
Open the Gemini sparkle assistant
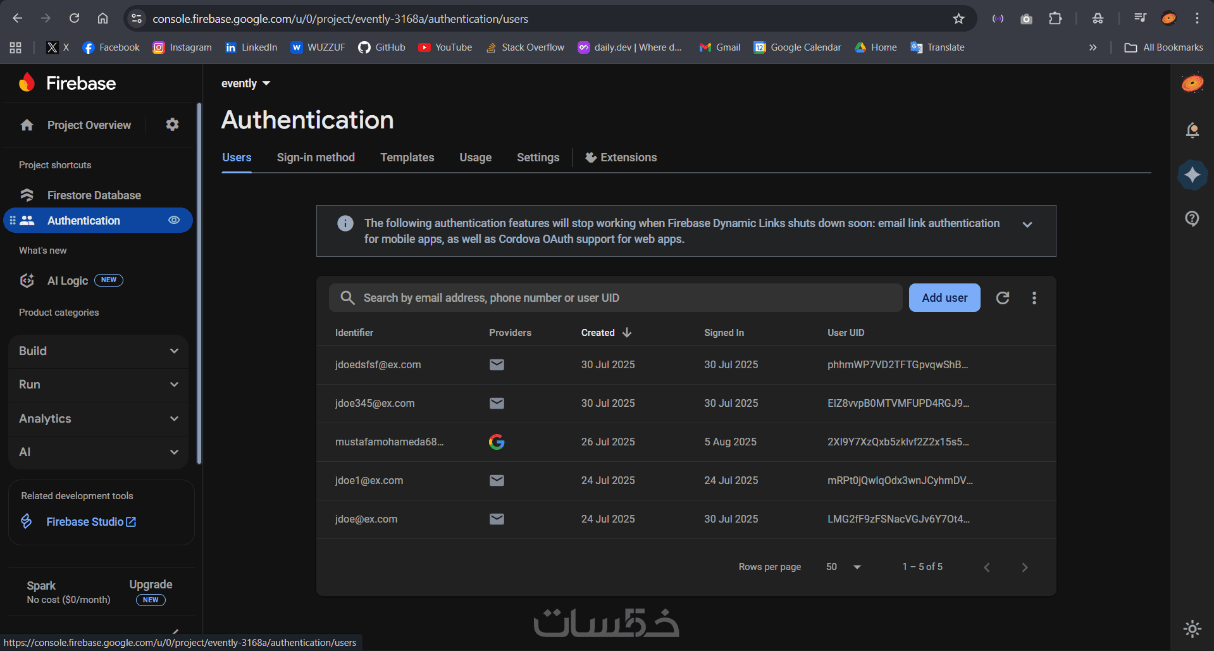pyautogui.click(x=1192, y=175)
